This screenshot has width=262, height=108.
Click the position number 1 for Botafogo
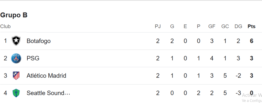click(x=5, y=41)
